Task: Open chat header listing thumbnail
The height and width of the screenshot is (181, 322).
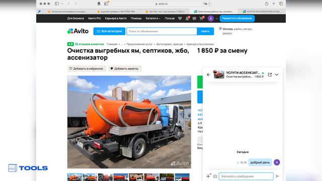Action: click(219, 74)
